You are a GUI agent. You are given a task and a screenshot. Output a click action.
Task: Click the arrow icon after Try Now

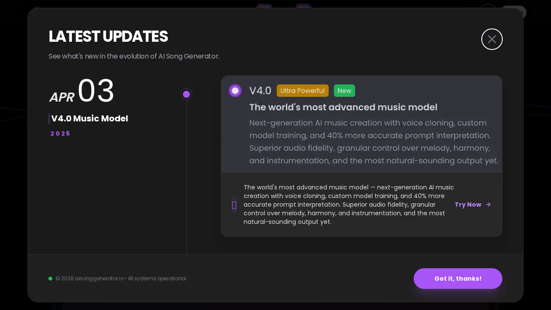(x=488, y=205)
